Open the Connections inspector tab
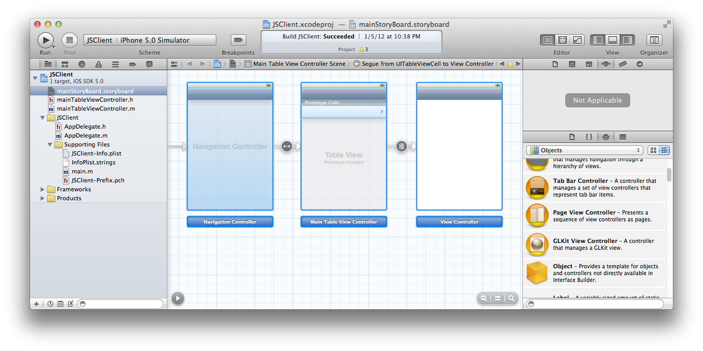 (639, 64)
